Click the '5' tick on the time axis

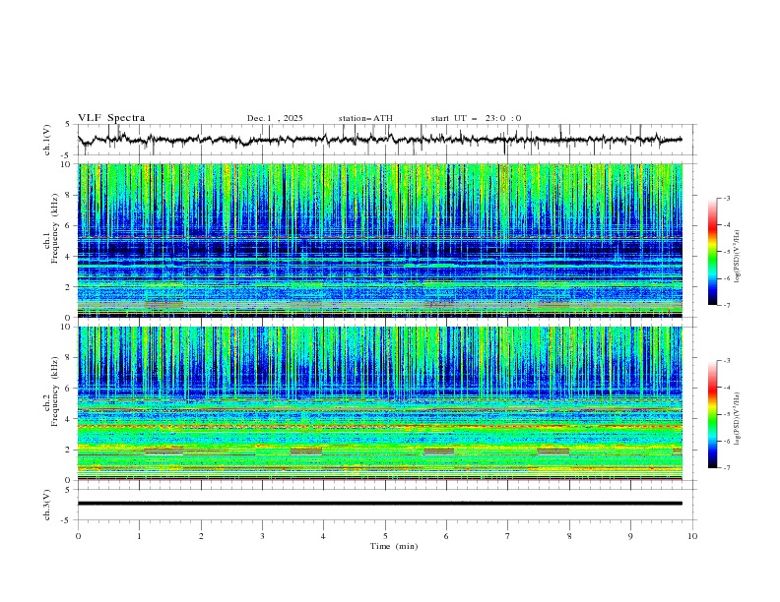[x=385, y=536]
